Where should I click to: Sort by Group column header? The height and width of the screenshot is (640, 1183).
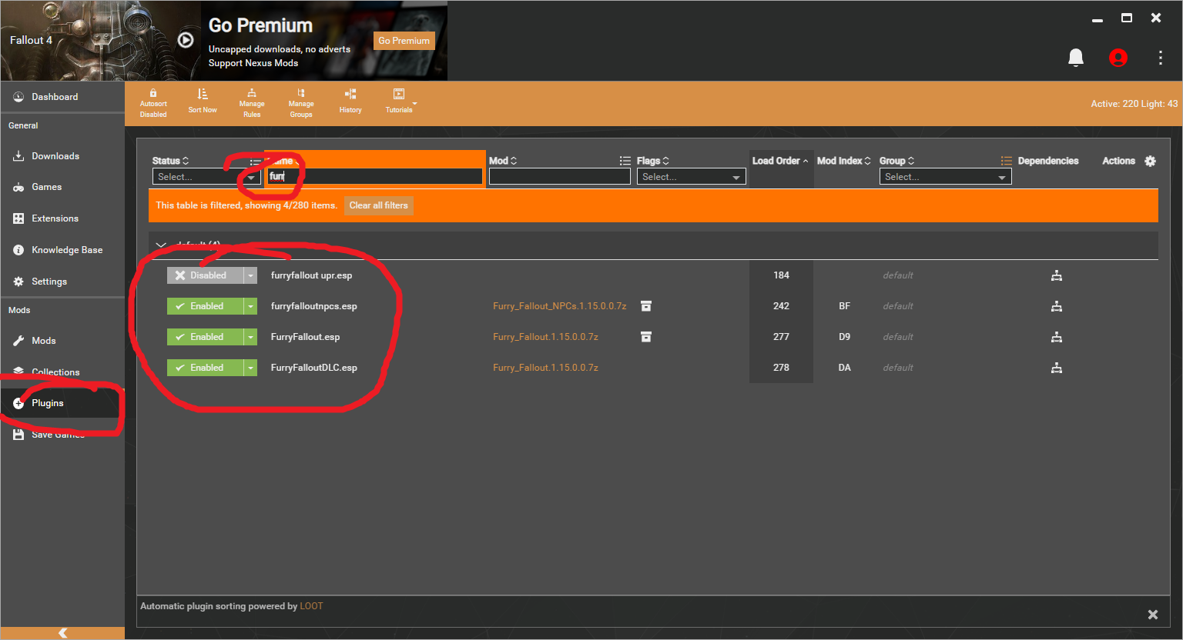point(896,161)
